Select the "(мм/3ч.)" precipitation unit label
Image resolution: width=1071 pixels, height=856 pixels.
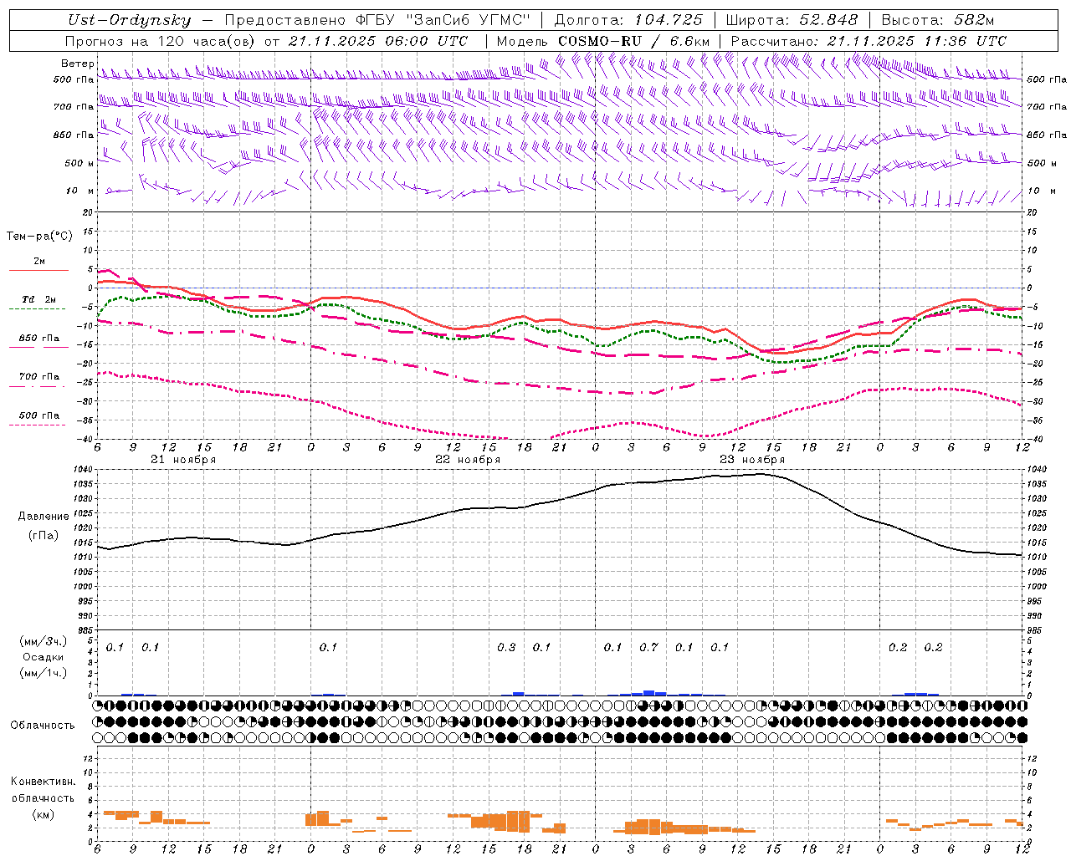tap(44, 641)
